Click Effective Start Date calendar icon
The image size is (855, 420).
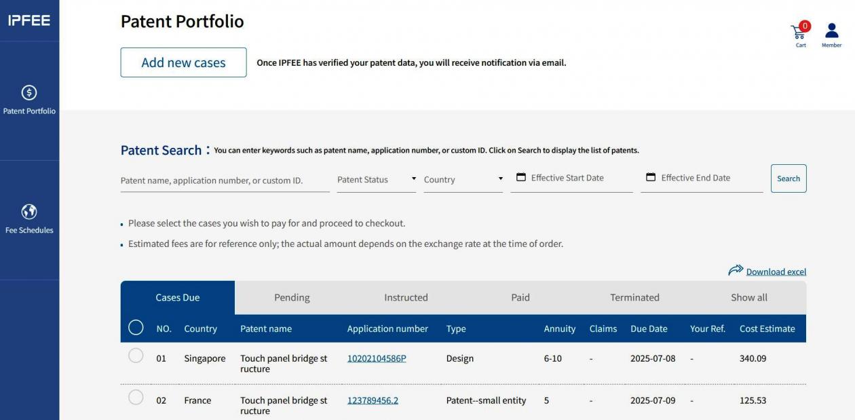(x=521, y=177)
